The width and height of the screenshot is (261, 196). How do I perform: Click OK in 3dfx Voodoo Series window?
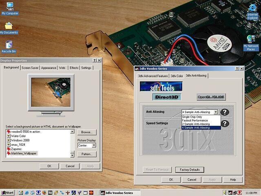coord(171,180)
